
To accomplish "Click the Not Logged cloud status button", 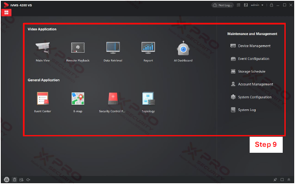I will click(x=223, y=5).
